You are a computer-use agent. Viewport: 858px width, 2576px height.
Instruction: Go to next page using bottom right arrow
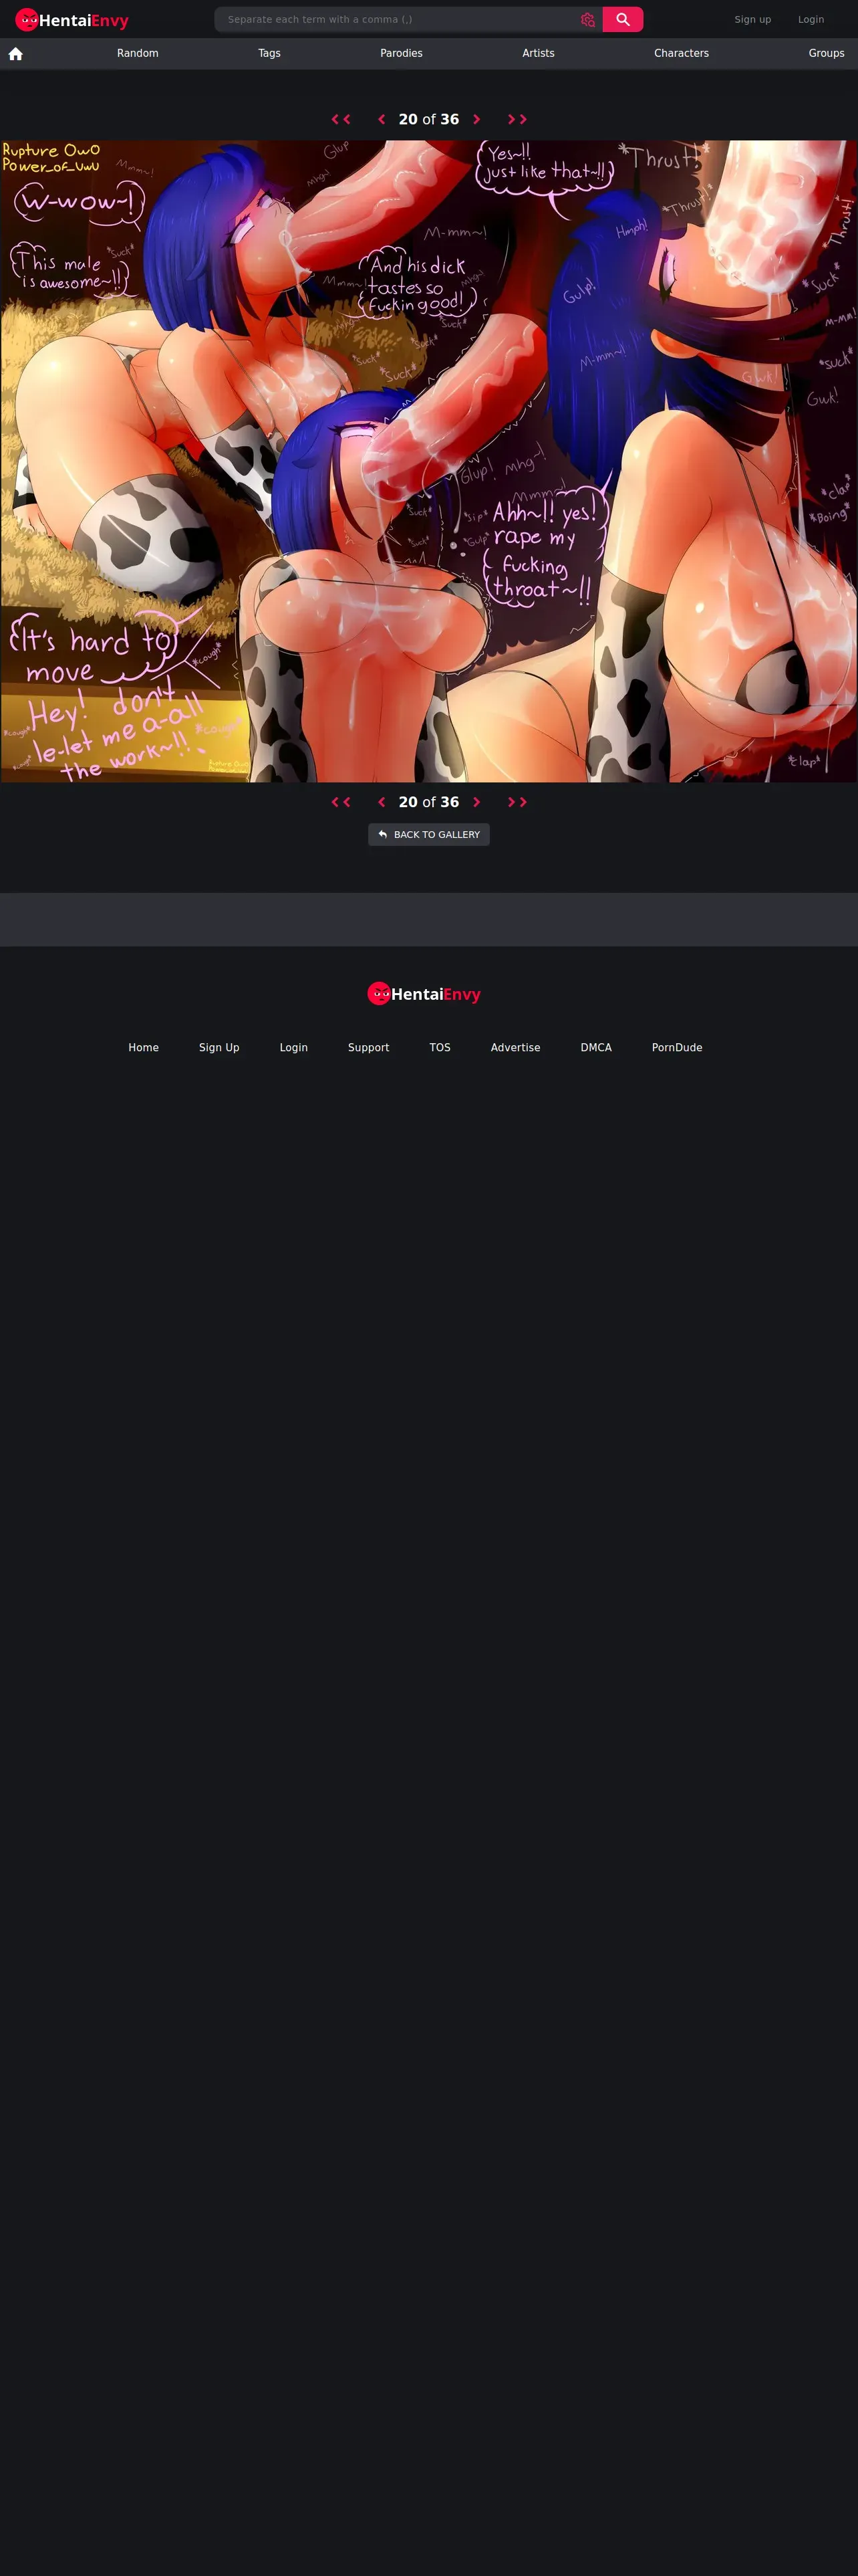[x=476, y=802]
